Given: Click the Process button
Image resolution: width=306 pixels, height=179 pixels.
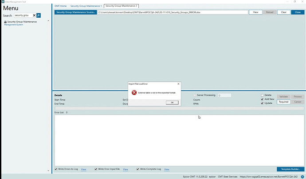Looking at the screenshot, I should [298, 97].
